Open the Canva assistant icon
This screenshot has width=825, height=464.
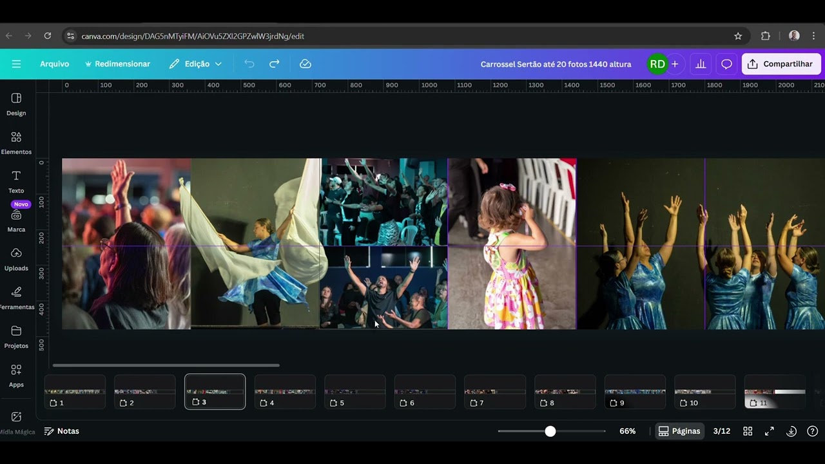point(792,431)
